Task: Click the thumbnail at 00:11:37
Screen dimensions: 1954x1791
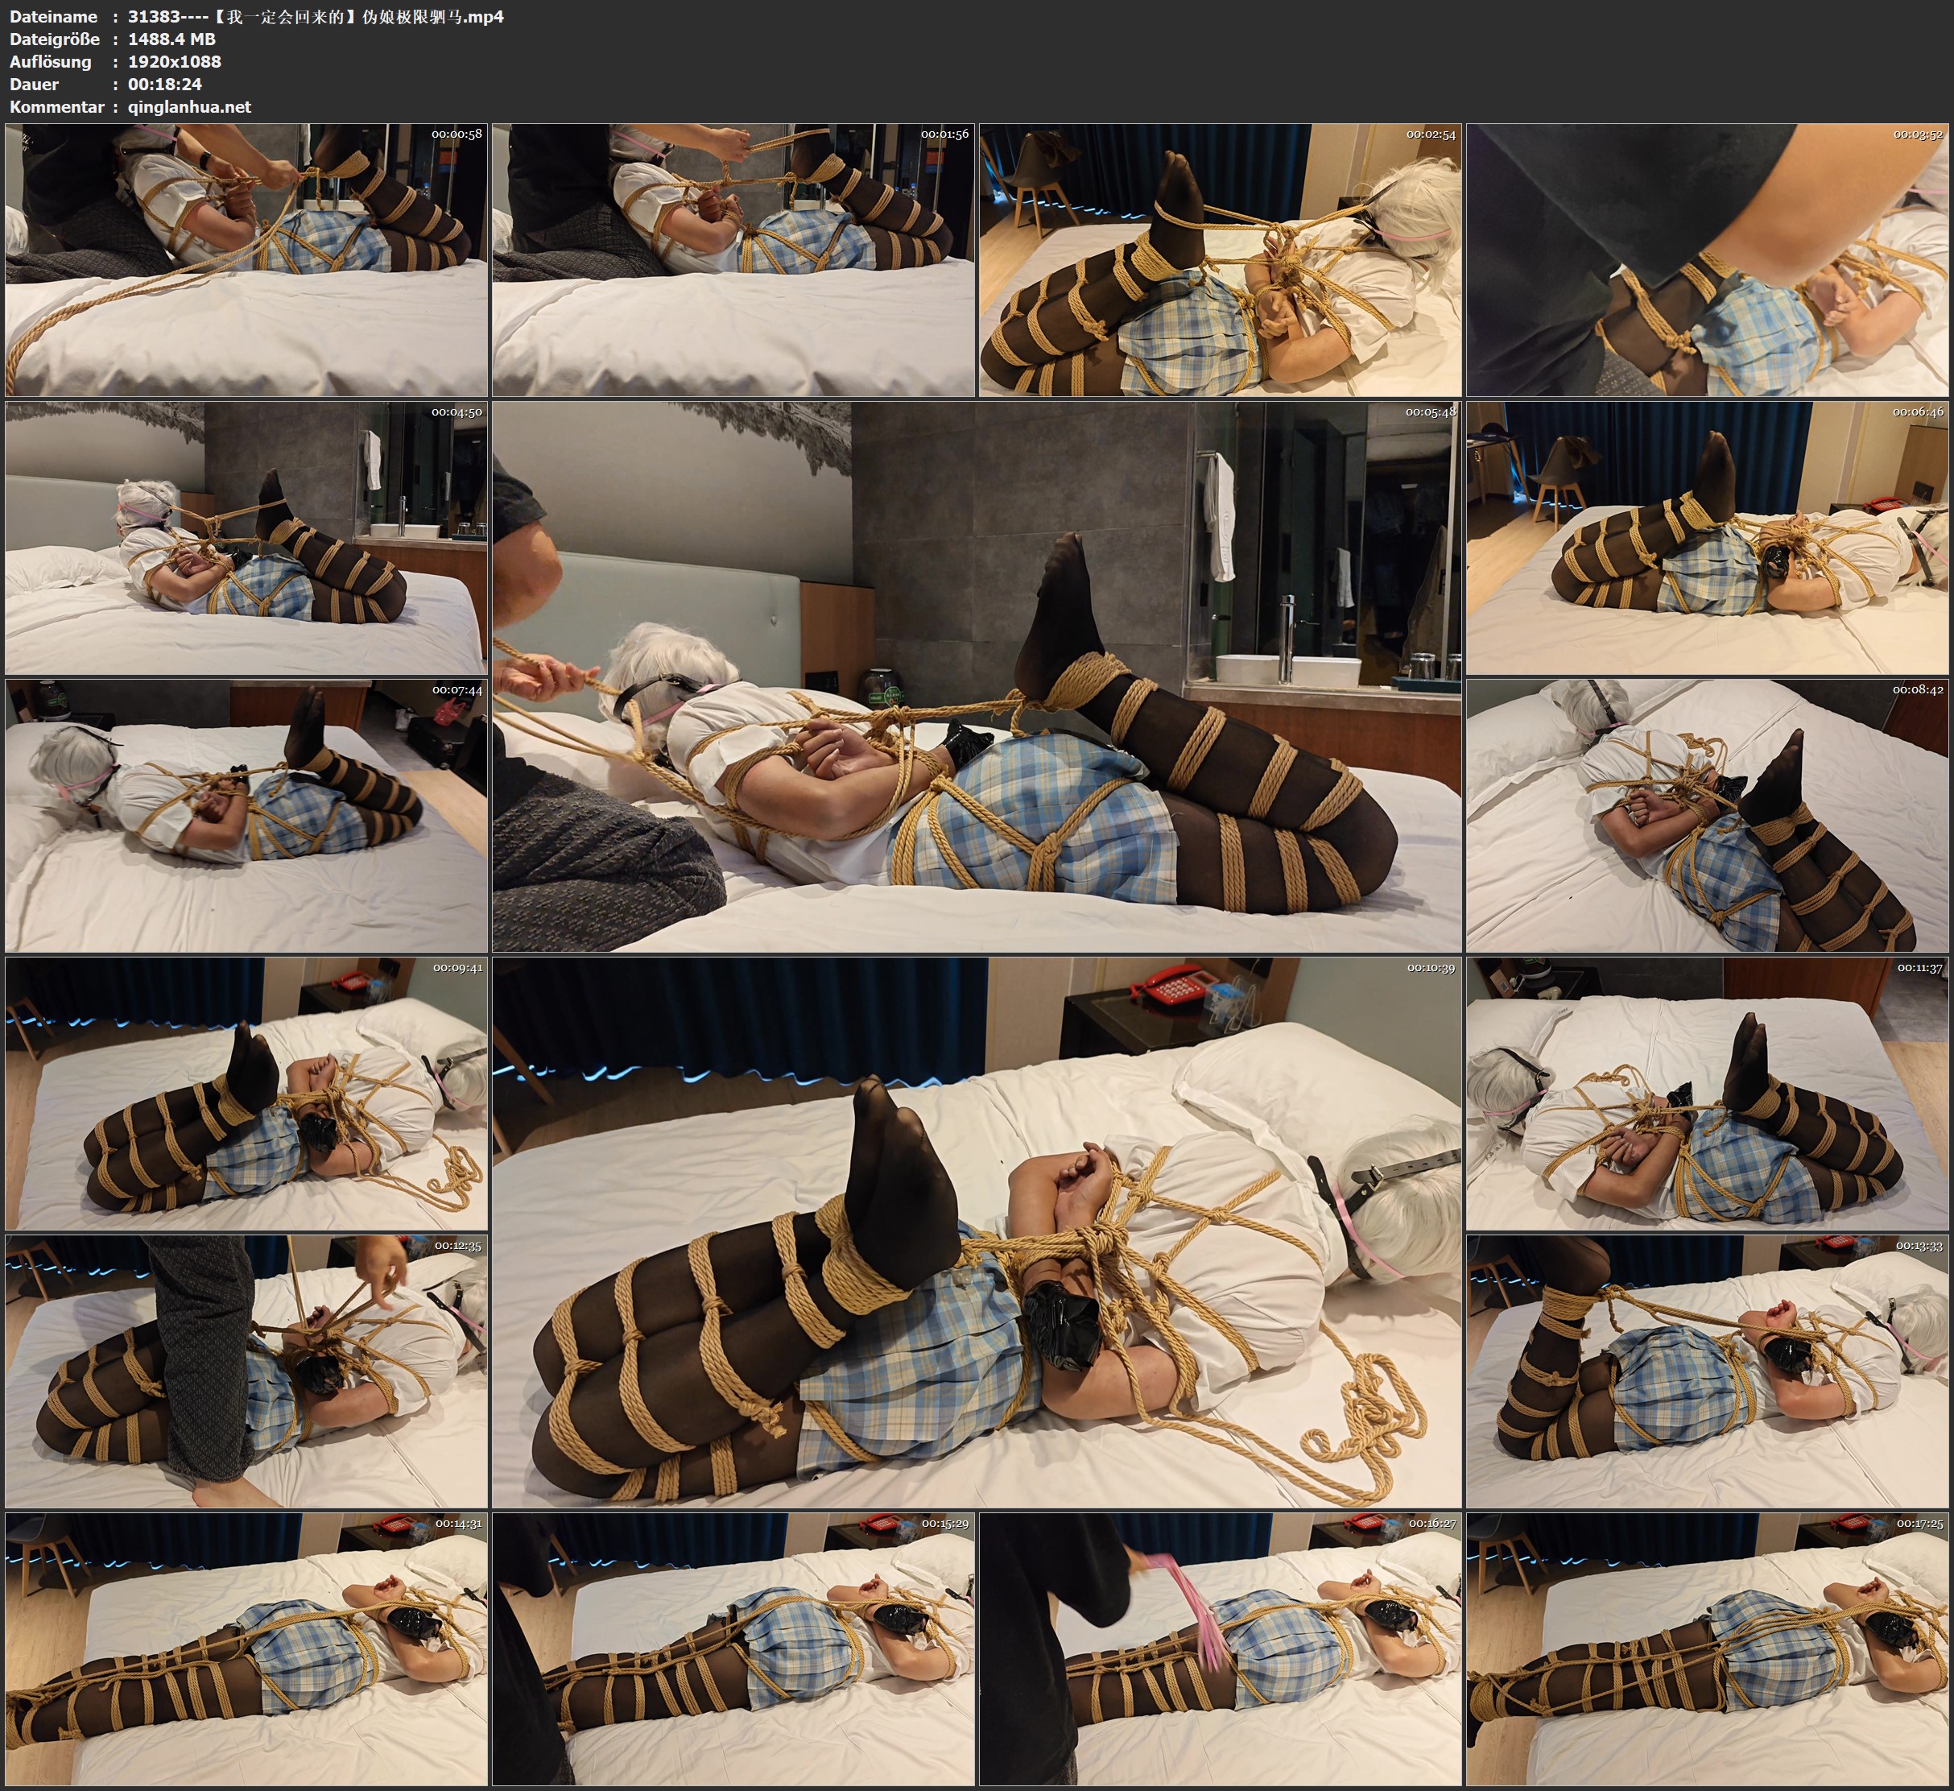Action: coord(1708,1094)
